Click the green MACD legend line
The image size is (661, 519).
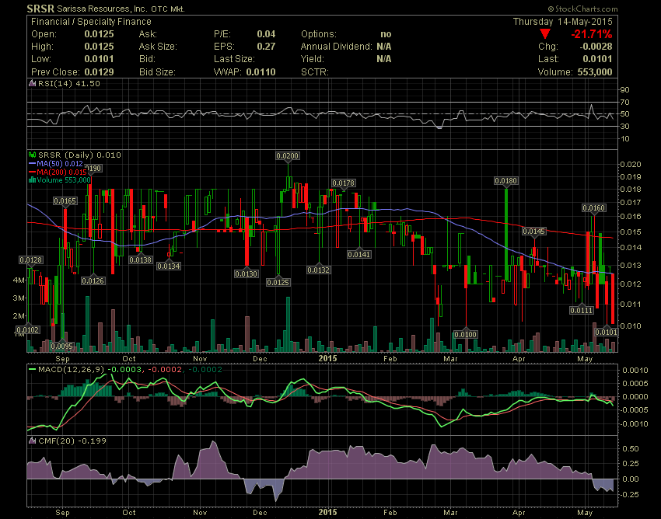click(32, 370)
